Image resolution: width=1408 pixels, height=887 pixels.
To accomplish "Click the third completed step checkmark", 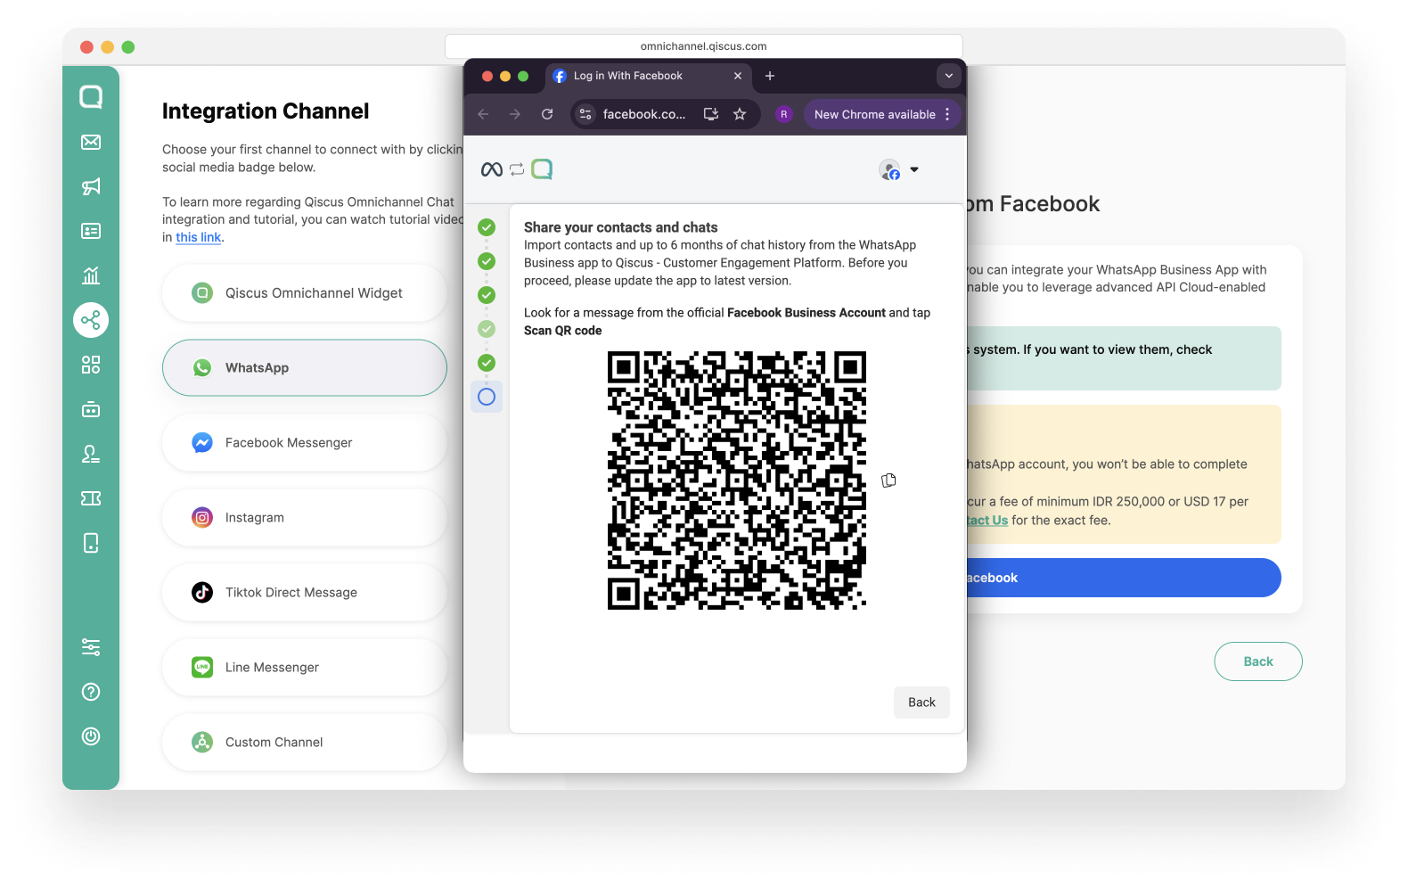I will 487,295.
